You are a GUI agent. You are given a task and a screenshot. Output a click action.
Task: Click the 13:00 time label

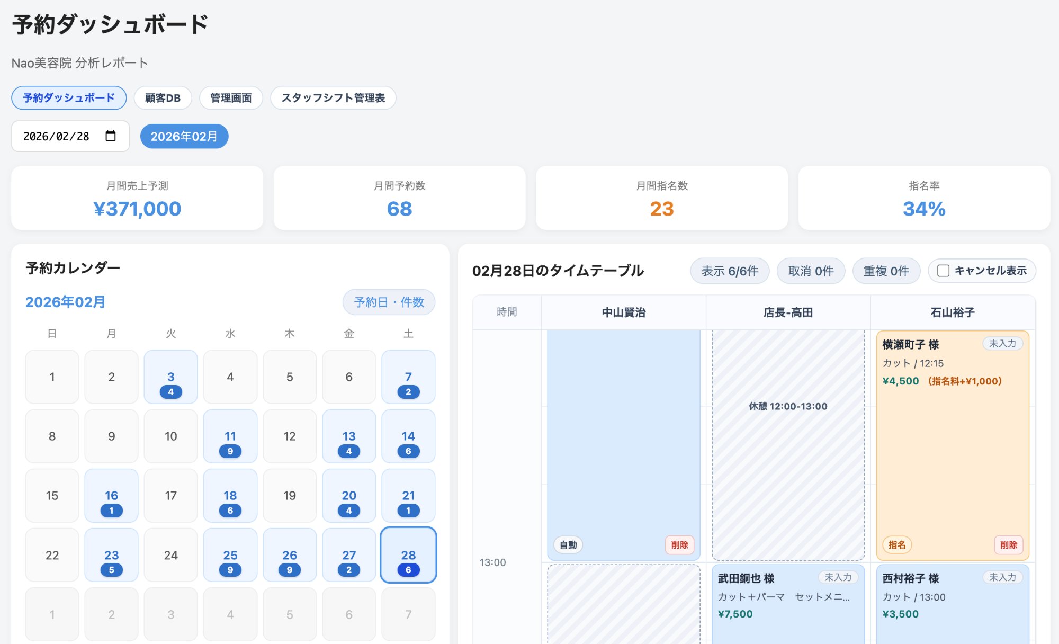[x=492, y=562]
